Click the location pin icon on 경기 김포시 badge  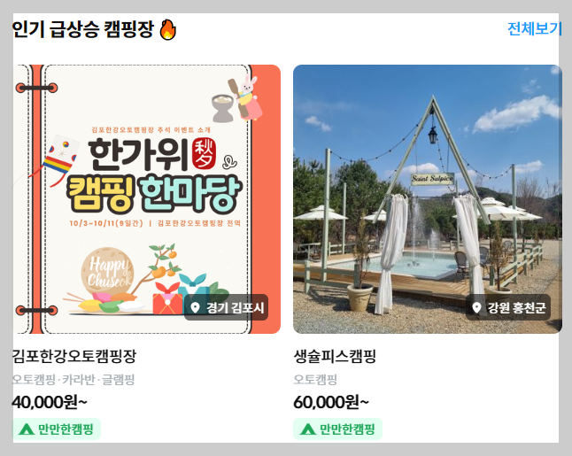[195, 307]
